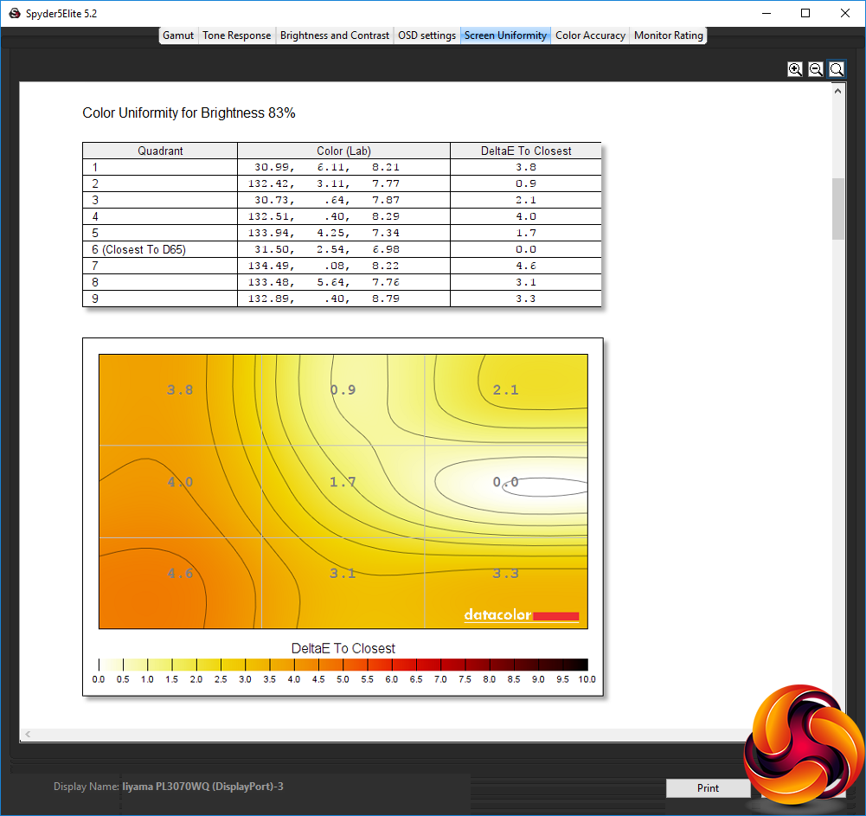The image size is (866, 816).
Task: Switch to the Gamut tab
Action: (178, 35)
